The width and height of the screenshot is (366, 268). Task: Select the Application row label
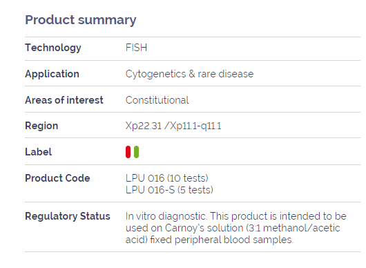(x=52, y=74)
